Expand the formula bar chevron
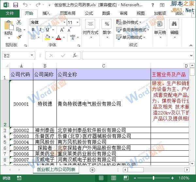Screen dimensions: 196x182 point(191,55)
